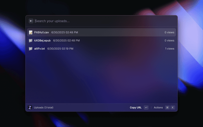This screenshot has height=127, width=203.
Task: Click the Uploads (3 total) label
Action: 43,108
